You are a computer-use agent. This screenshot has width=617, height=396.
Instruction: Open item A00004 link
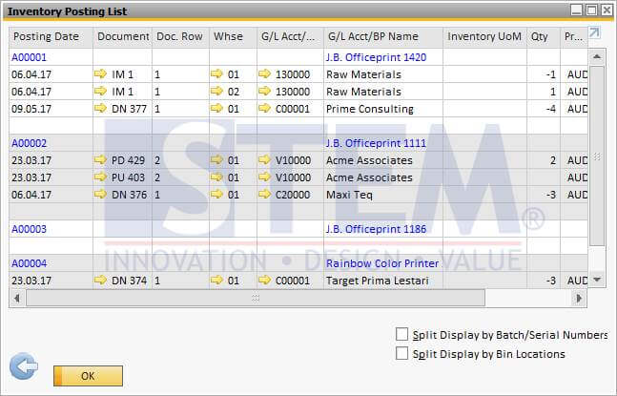[30, 263]
